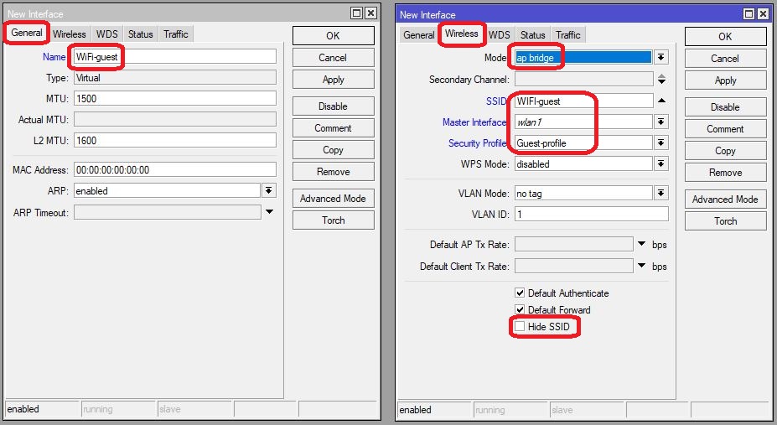Uncheck the Default Authenticate checkbox
Viewport: 777px width, 425px height.
tap(520, 293)
